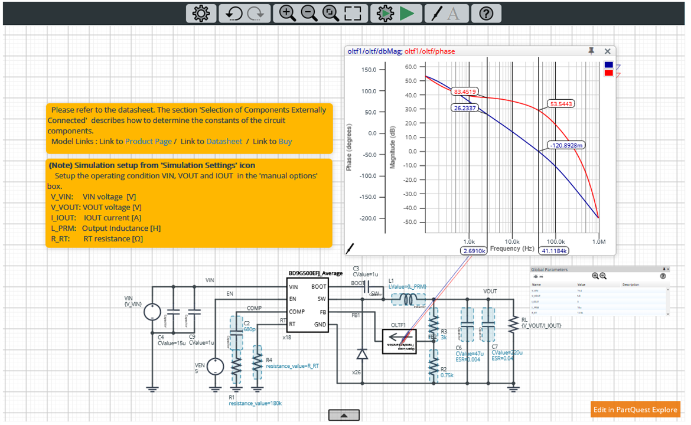Screen dimensions: 691x425
Task: Open the Product Page link
Action: pyautogui.click(x=148, y=141)
